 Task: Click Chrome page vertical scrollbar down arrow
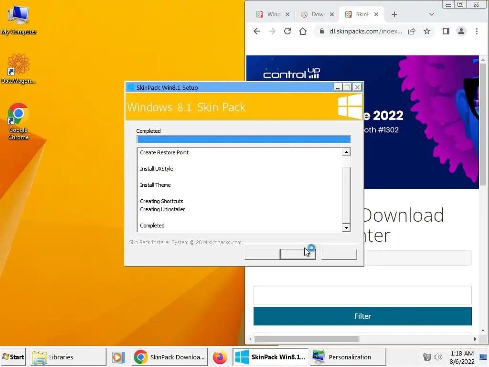pos(483,331)
